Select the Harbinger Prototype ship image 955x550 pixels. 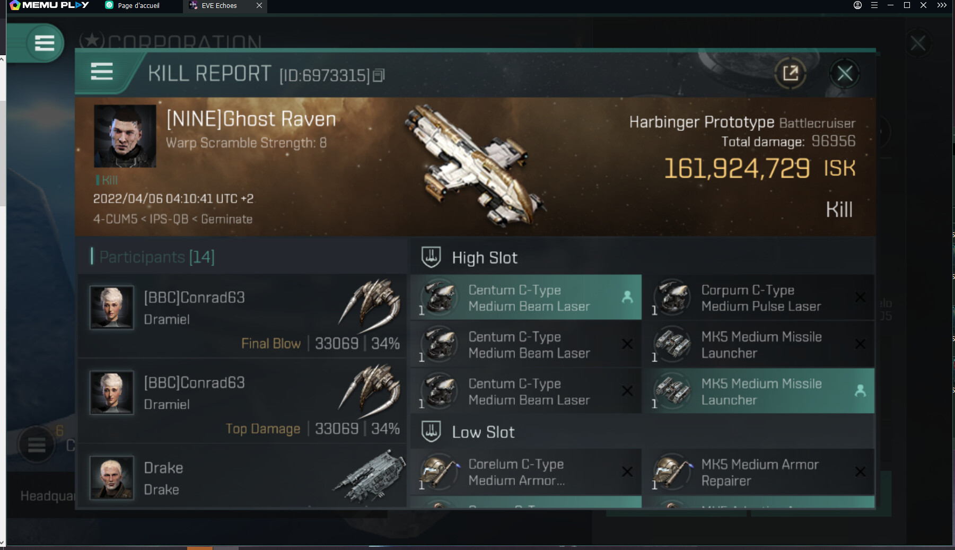(x=472, y=164)
